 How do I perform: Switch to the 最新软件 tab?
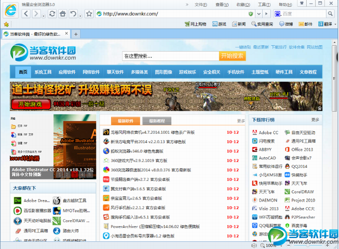126,121
